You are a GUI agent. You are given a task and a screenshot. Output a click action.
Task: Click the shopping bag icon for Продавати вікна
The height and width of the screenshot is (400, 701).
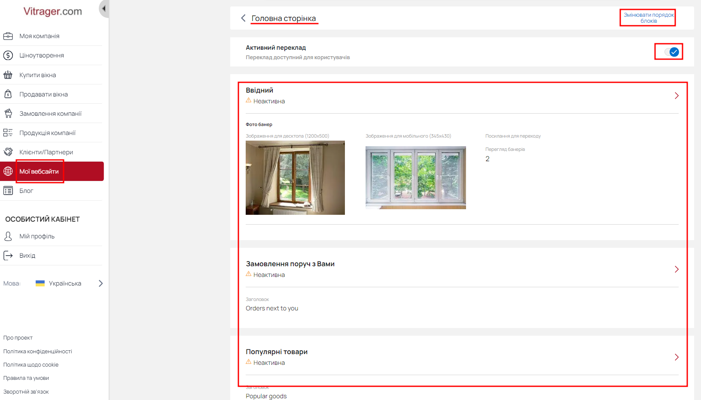8,94
